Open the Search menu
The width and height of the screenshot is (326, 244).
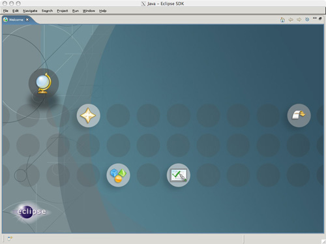(x=47, y=10)
